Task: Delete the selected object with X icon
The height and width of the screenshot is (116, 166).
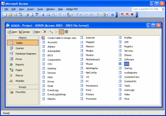Action: pyautogui.click(x=45, y=32)
